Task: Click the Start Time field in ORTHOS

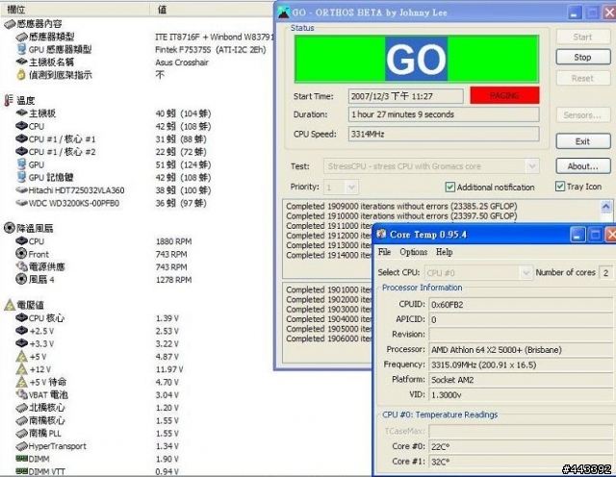Action: pyautogui.click(x=406, y=96)
